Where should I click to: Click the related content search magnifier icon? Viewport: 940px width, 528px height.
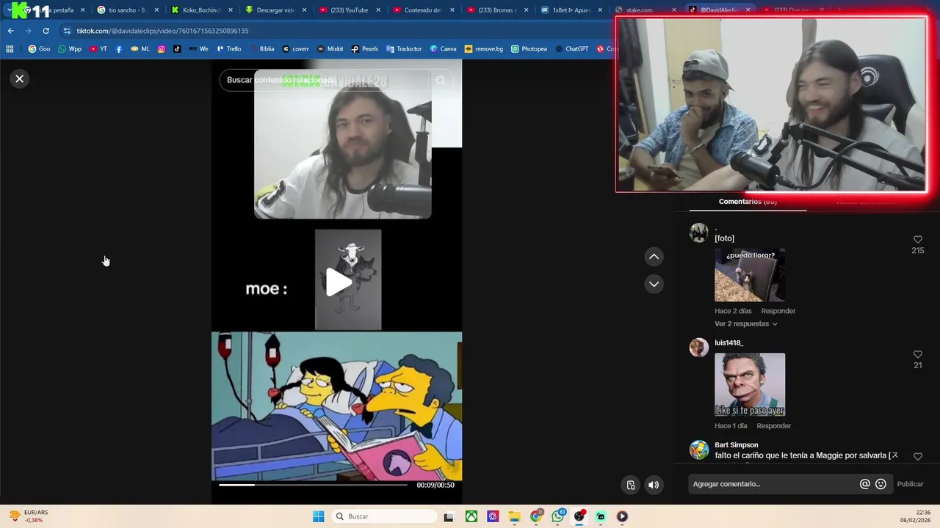[441, 80]
